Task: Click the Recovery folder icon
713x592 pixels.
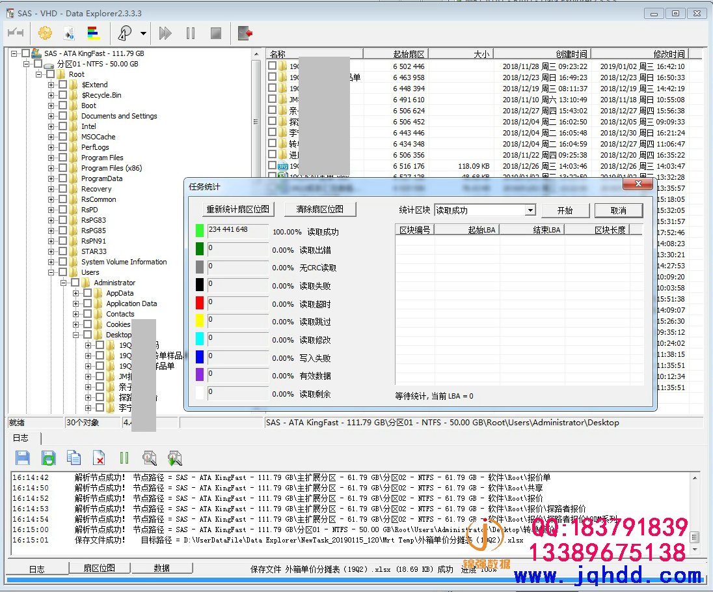Action: coord(74,189)
